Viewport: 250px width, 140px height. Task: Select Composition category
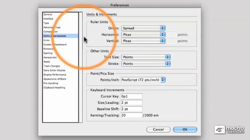coord(61,31)
